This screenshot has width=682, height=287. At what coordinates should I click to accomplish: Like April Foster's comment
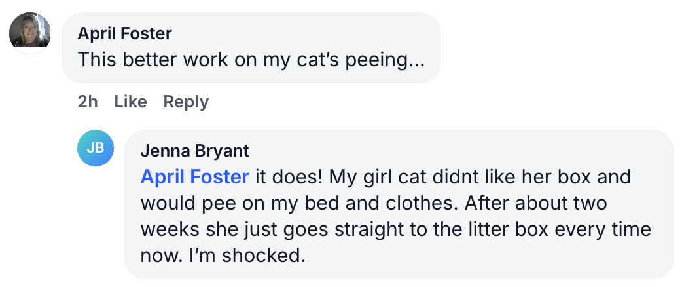point(130,102)
